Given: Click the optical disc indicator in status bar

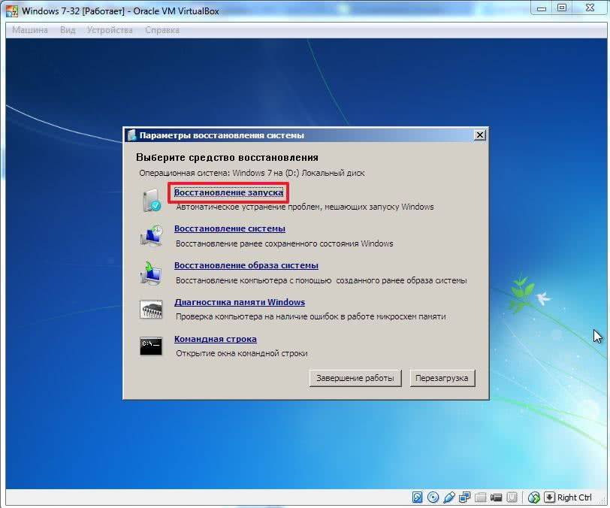Looking at the screenshot, I should tap(433, 497).
